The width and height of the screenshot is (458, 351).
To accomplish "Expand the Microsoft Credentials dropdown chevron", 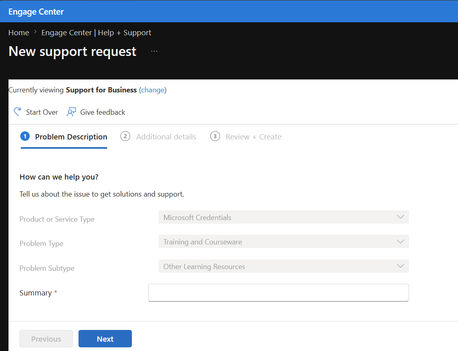I will (x=401, y=217).
